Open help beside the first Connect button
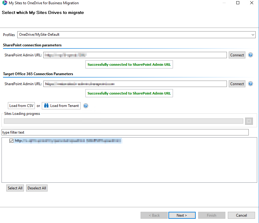This screenshot has height=223, width=259. [x=250, y=55]
